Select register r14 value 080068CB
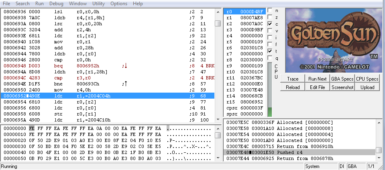Image resolution: width=385 pixels, height=170 pixels. [252, 96]
